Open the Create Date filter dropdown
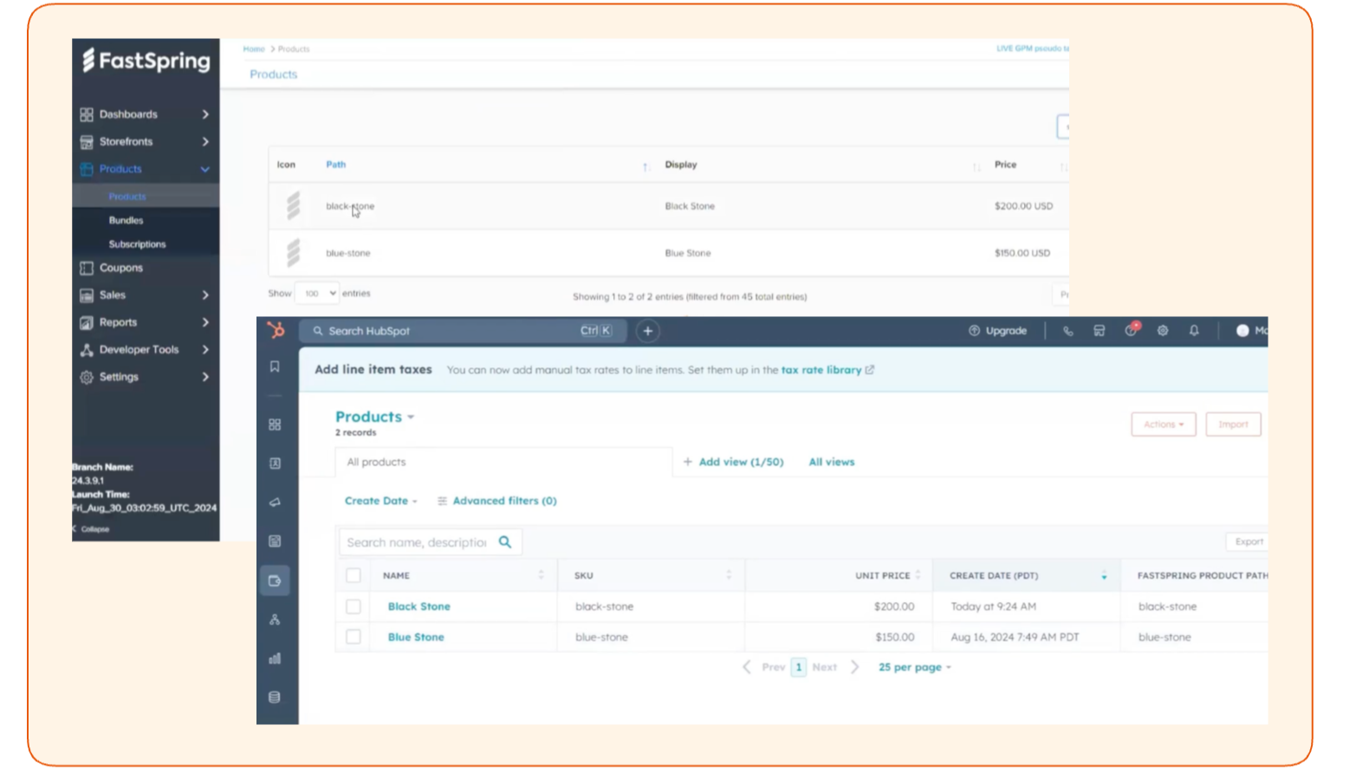1369x770 pixels. coord(381,501)
